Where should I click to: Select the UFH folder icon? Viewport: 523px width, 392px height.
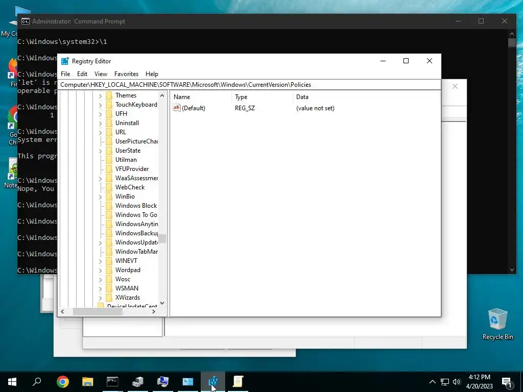point(109,114)
